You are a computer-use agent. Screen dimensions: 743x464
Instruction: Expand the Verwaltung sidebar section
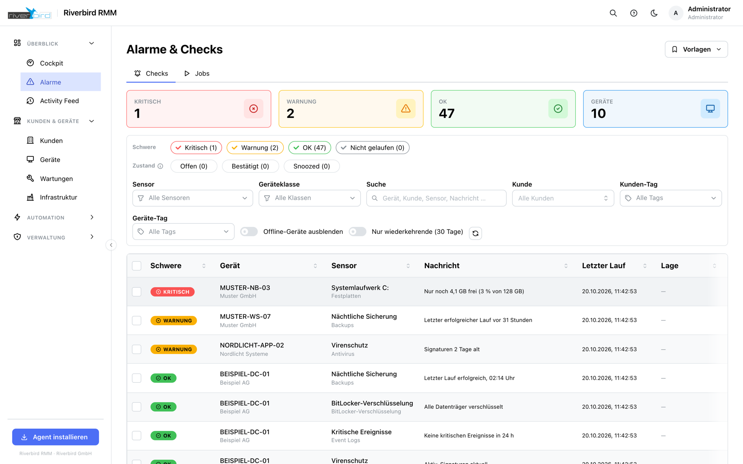click(x=54, y=237)
